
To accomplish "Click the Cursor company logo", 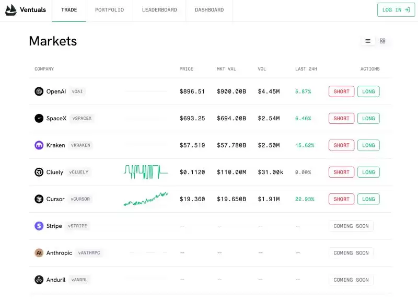I will (39, 199).
